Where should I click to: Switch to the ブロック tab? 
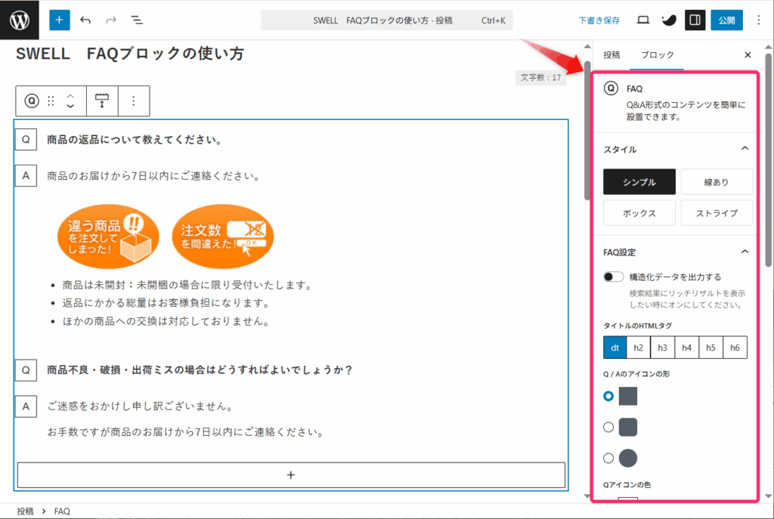click(657, 55)
